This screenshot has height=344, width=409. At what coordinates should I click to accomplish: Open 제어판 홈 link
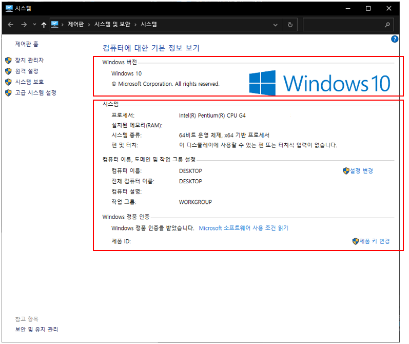tap(27, 44)
